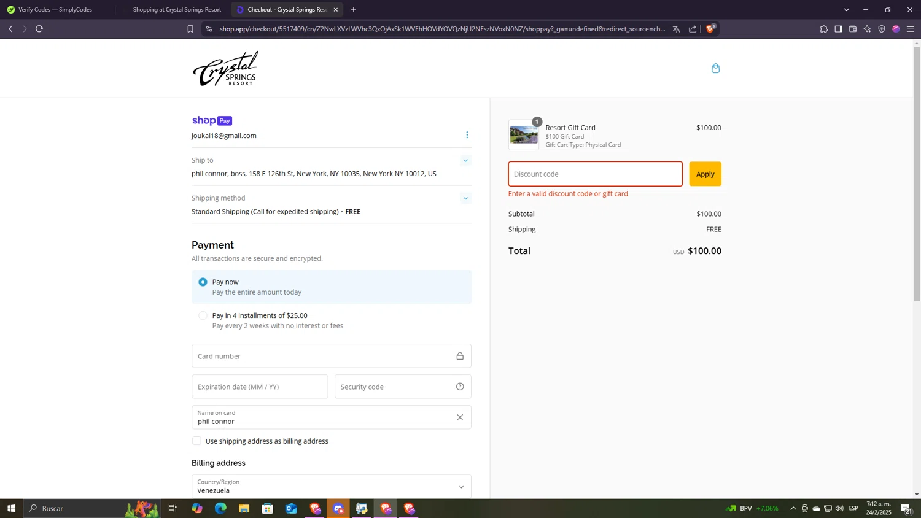Reload the checkout page
The height and width of the screenshot is (518, 921).
coord(39,29)
